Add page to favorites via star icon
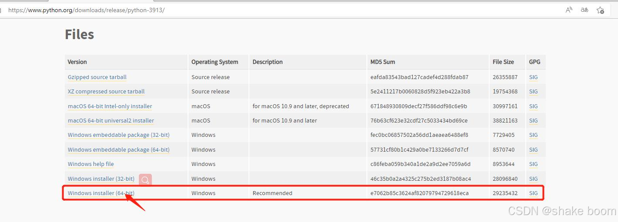Screen dimensions: 618x222 (x=600, y=10)
